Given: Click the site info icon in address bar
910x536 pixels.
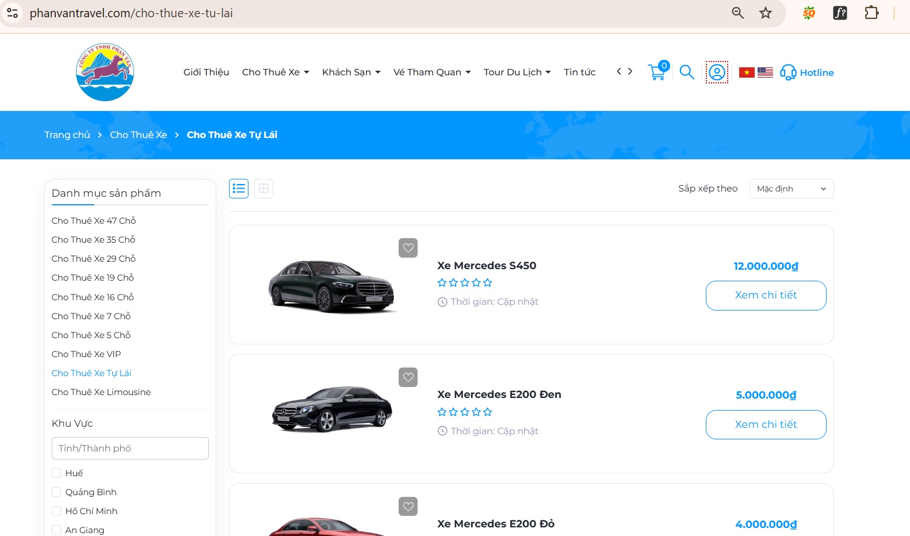Looking at the screenshot, I should [x=13, y=13].
